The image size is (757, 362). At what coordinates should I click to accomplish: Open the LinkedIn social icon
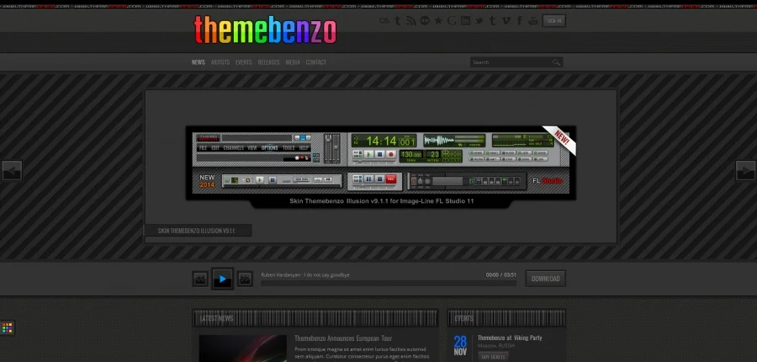point(465,21)
